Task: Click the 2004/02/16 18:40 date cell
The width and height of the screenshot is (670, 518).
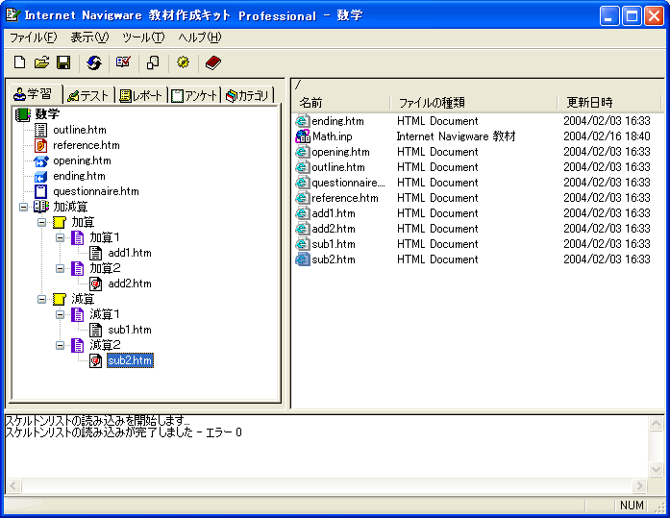Action: point(607,136)
